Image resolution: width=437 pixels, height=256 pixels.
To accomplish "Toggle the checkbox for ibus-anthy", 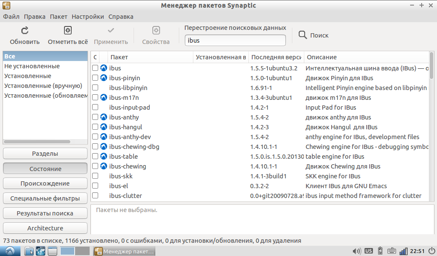I will 95,117.
